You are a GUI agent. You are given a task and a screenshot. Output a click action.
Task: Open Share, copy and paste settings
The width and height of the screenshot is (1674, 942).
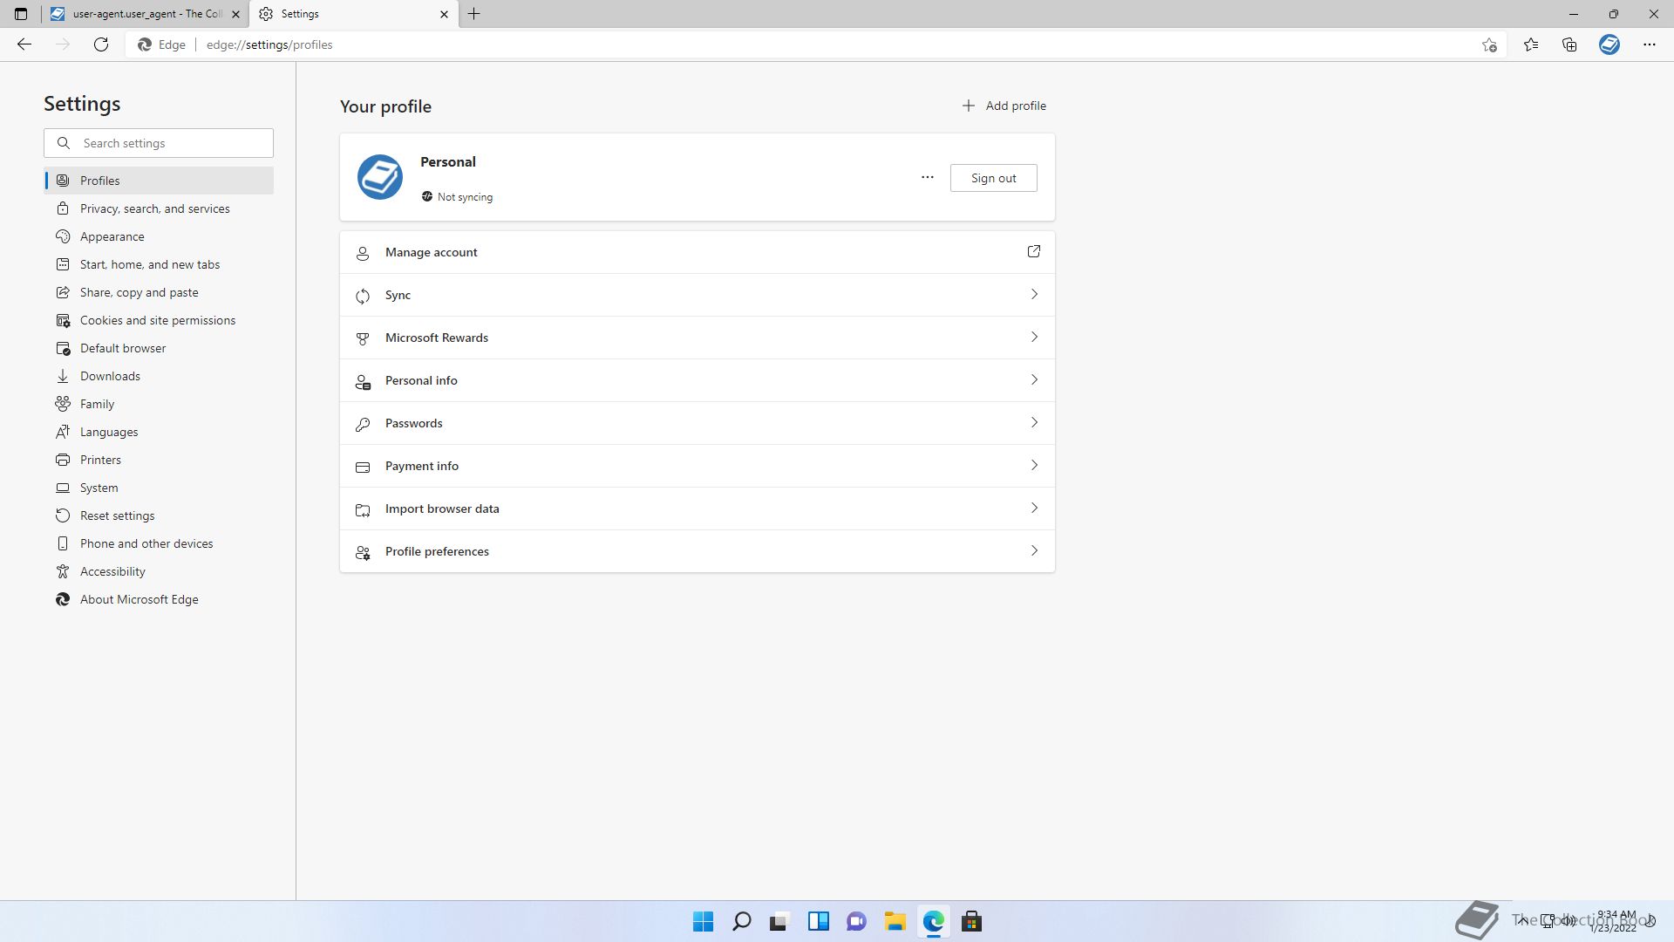coord(159,292)
